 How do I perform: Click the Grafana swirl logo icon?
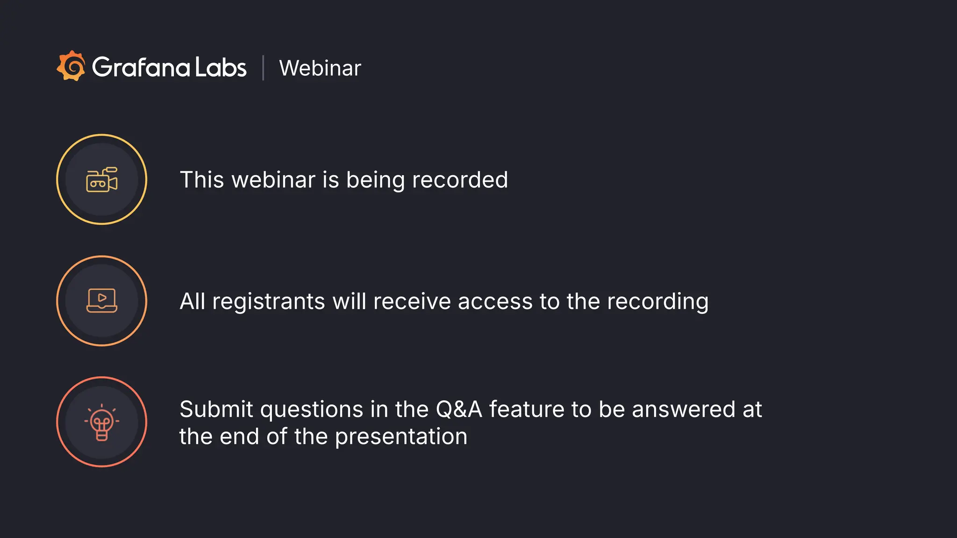click(x=71, y=66)
